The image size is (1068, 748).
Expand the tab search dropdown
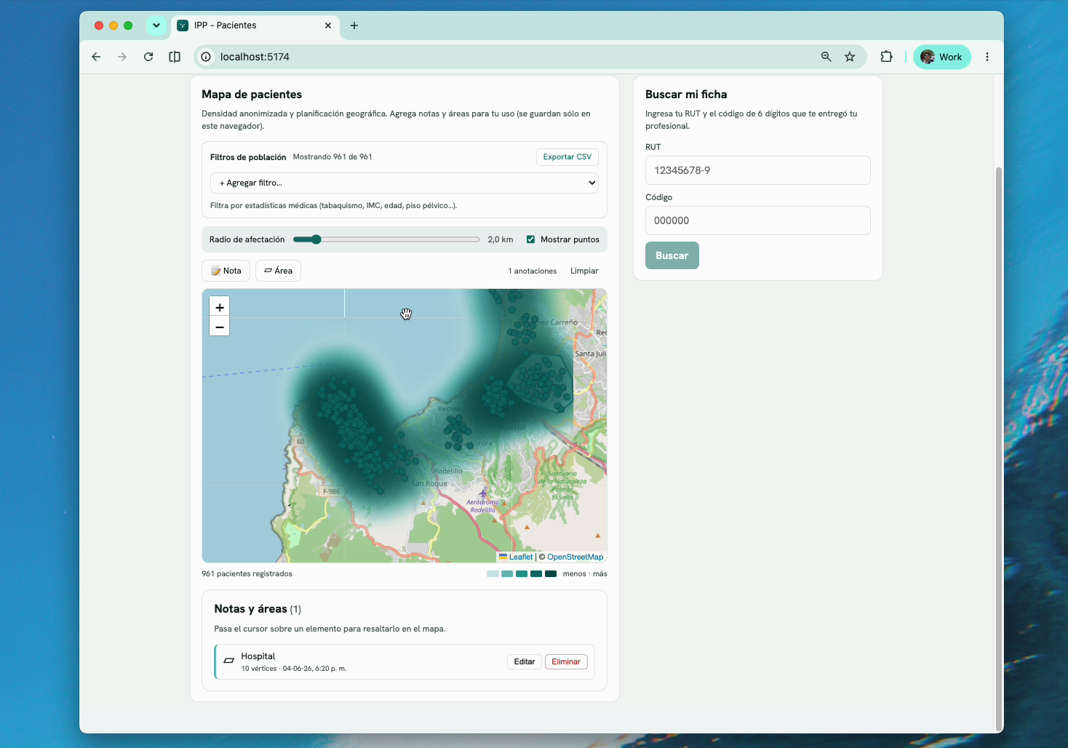[x=156, y=25]
